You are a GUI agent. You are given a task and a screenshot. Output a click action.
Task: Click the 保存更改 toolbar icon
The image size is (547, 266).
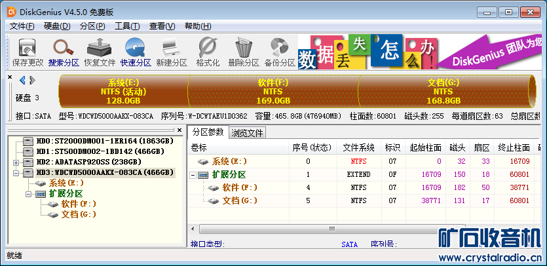tap(28, 52)
